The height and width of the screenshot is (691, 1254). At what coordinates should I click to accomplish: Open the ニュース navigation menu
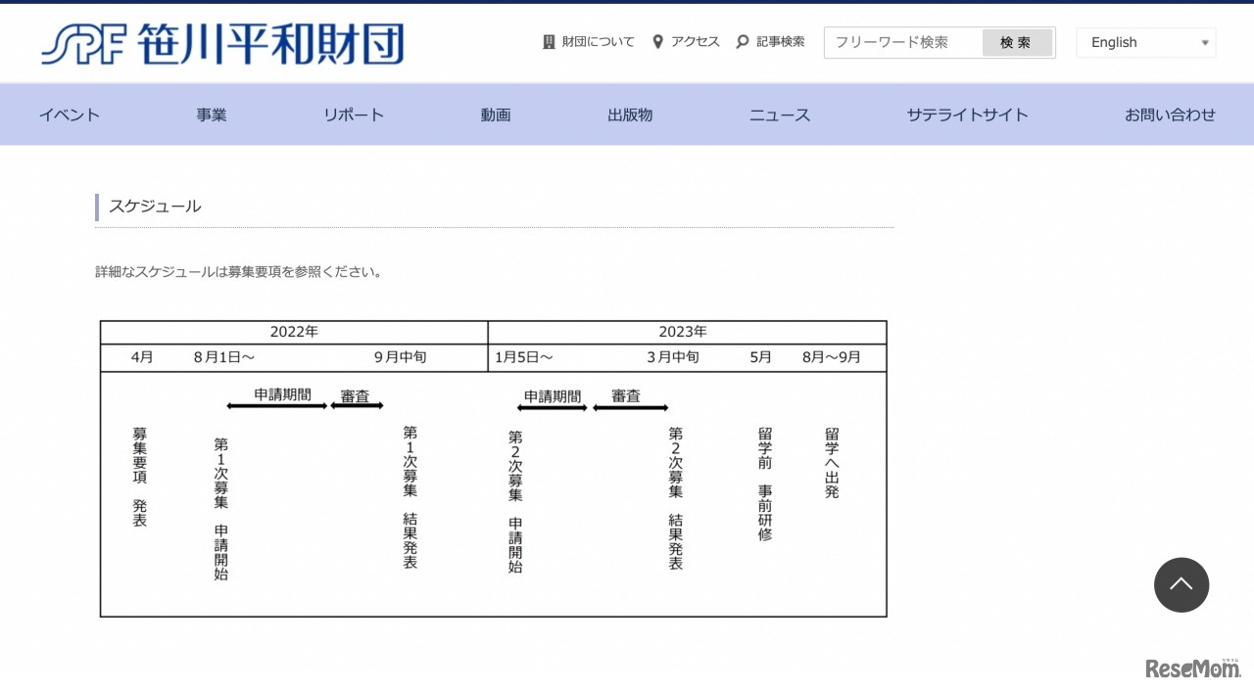tap(779, 114)
